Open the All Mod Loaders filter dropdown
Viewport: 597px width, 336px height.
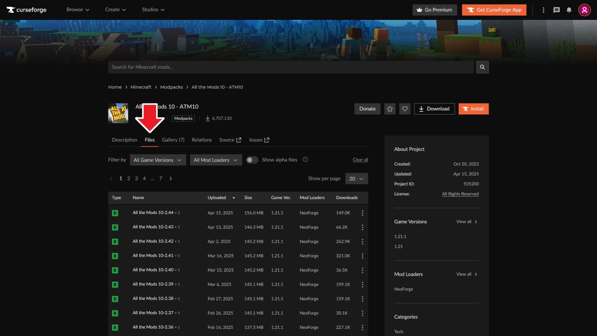216,160
